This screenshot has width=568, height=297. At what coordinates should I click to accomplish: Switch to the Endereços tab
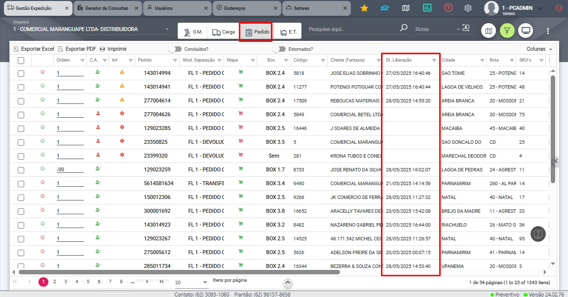tap(247, 8)
